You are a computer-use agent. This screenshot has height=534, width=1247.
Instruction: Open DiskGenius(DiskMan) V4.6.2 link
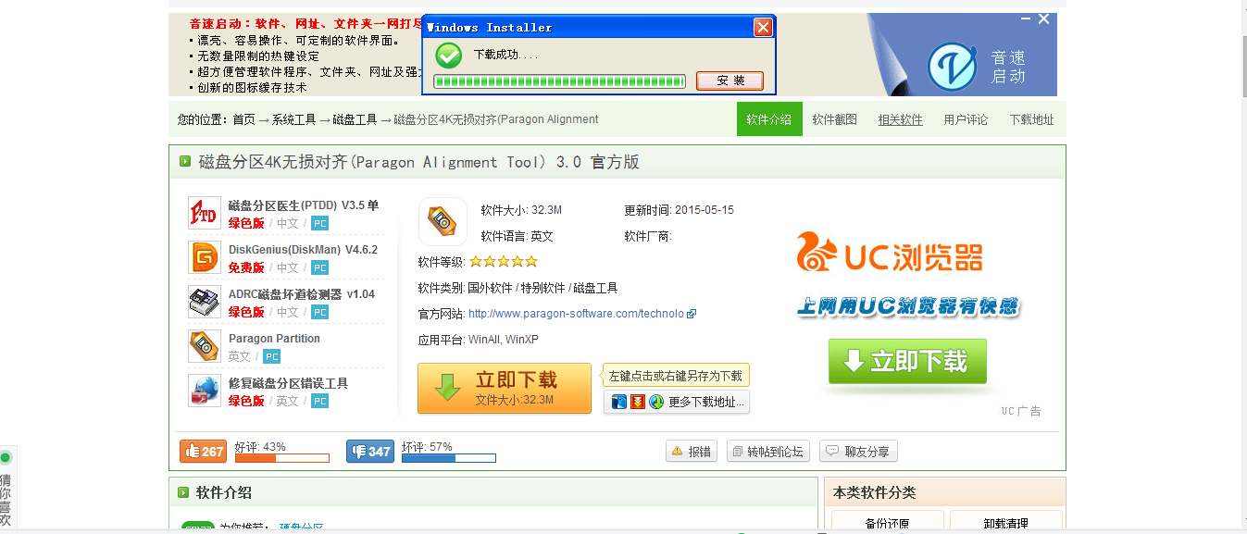click(303, 250)
